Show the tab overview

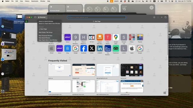166,17
